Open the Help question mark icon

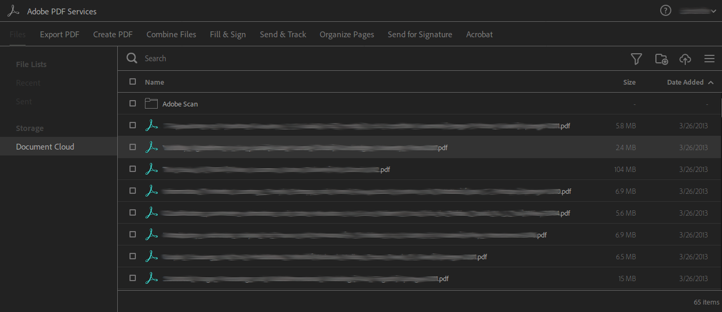665,10
